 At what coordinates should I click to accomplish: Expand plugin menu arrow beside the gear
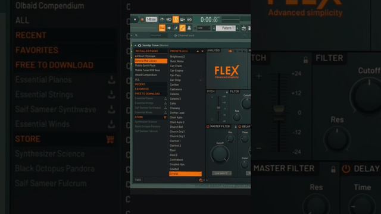pos(135,45)
